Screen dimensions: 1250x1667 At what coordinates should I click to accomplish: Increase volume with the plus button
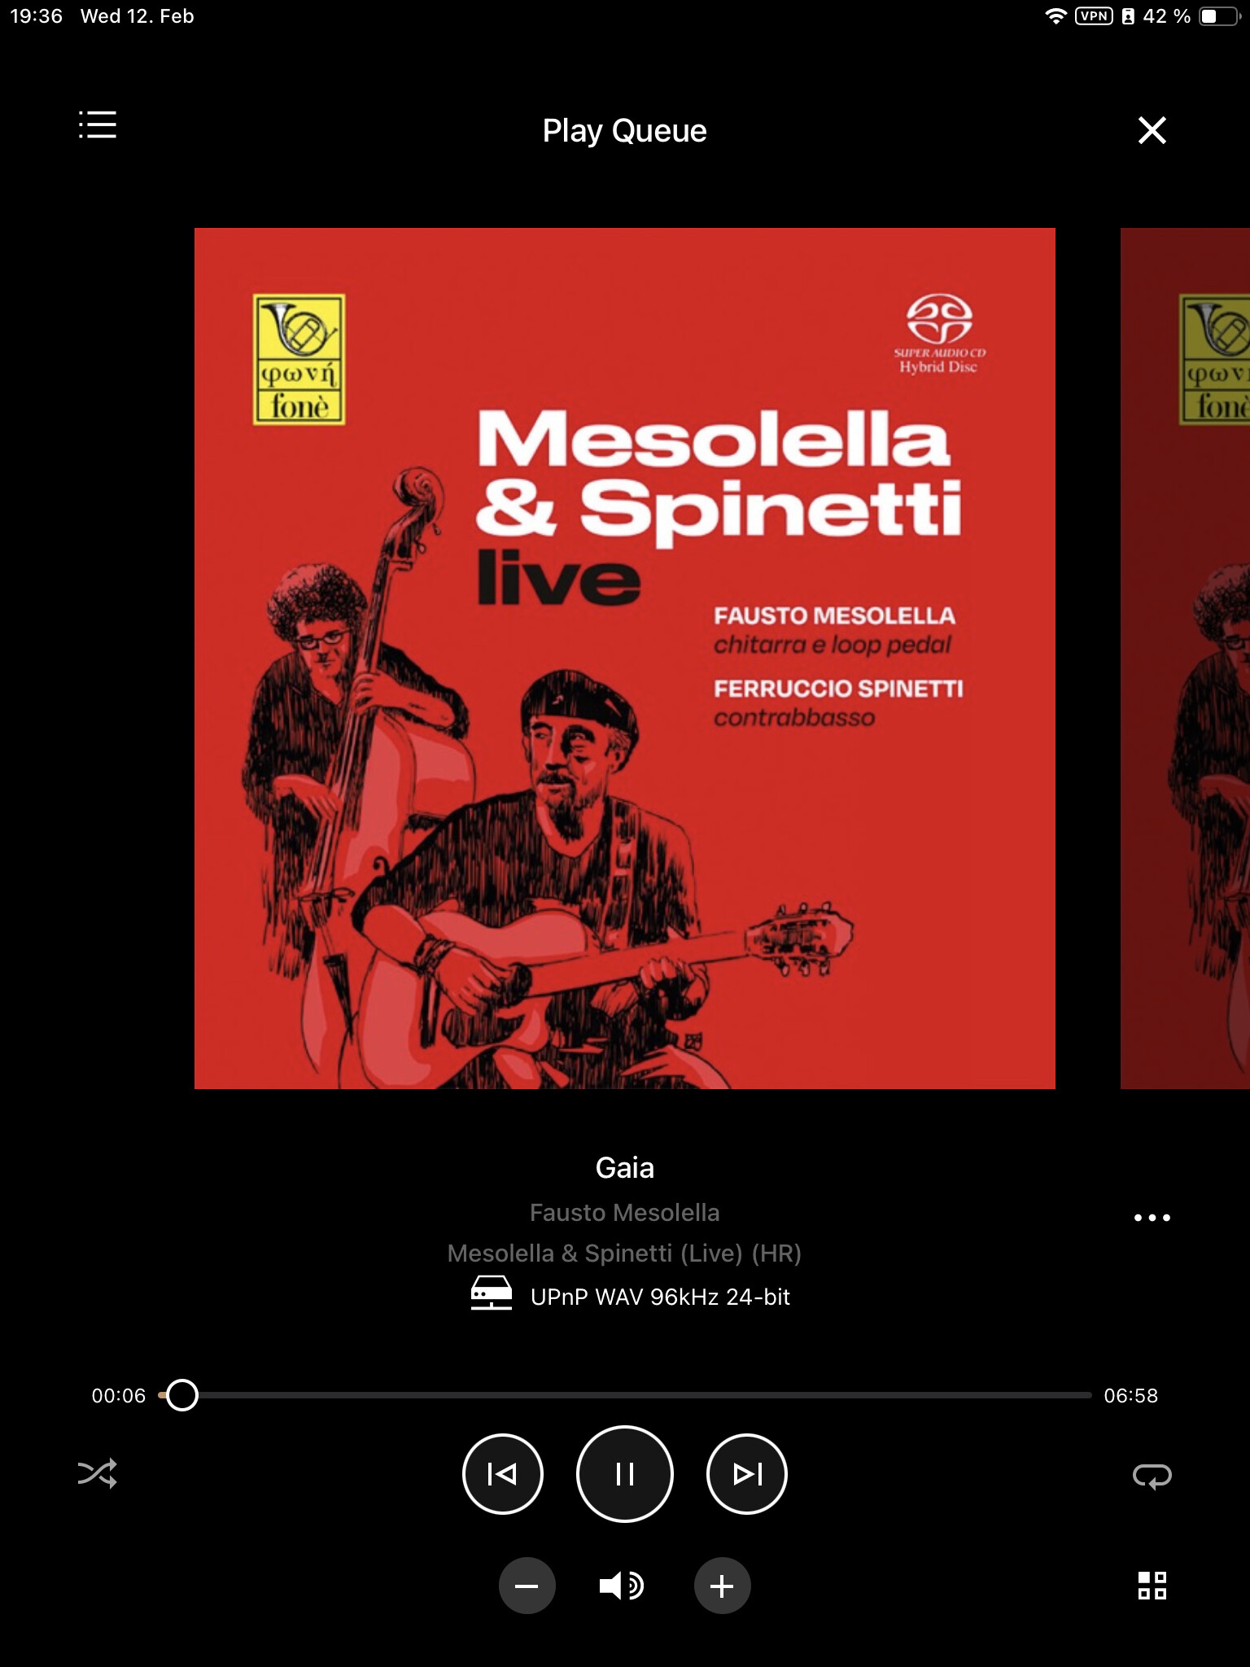[722, 1586]
